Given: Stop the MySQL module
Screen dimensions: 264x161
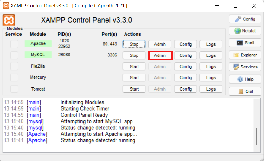Looking at the screenshot, I should [x=134, y=55].
